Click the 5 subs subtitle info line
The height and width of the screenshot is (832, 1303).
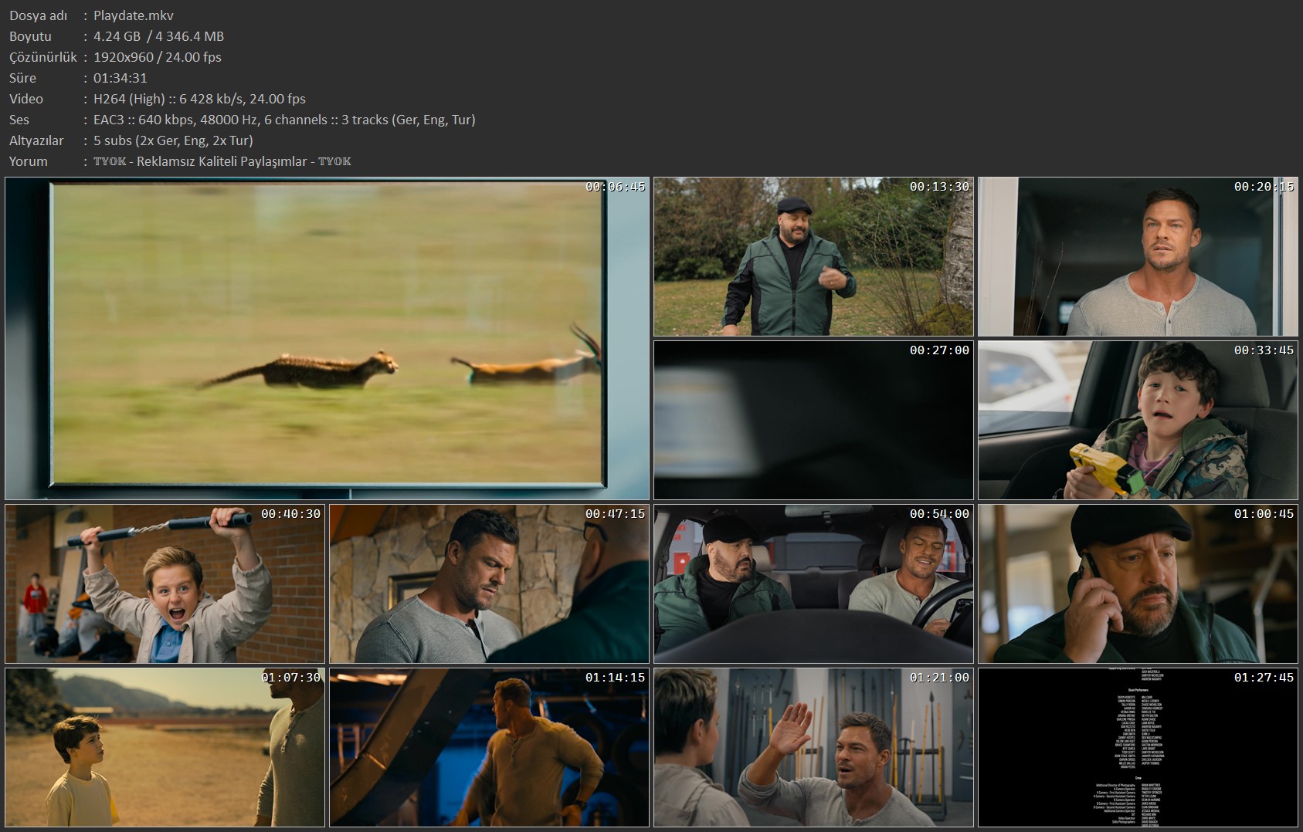[x=173, y=140]
